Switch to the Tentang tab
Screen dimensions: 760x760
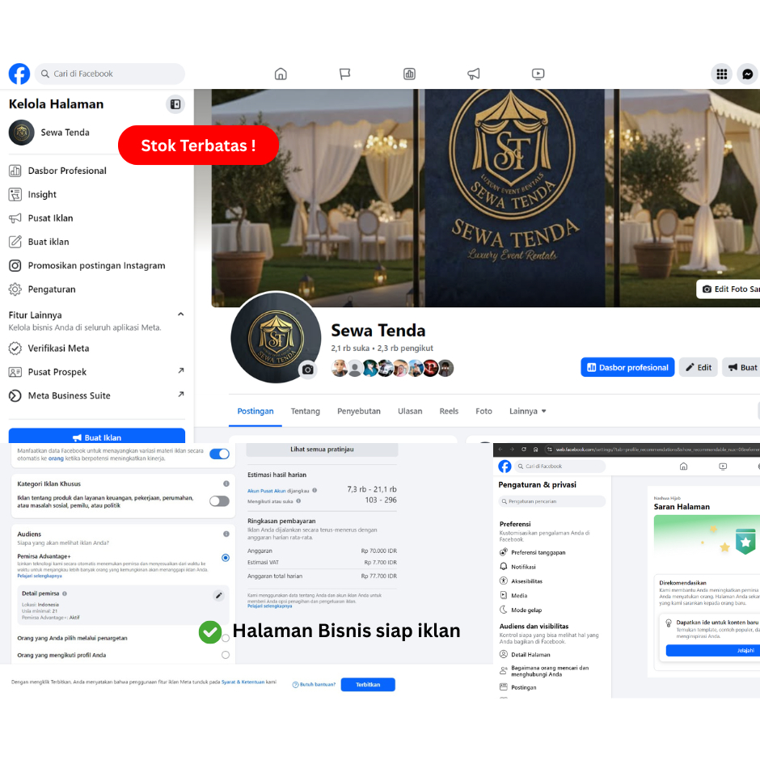click(305, 411)
